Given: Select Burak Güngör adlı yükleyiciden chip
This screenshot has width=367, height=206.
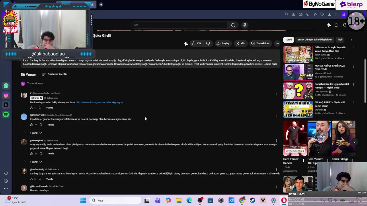Looking at the screenshot, I should (315, 40).
